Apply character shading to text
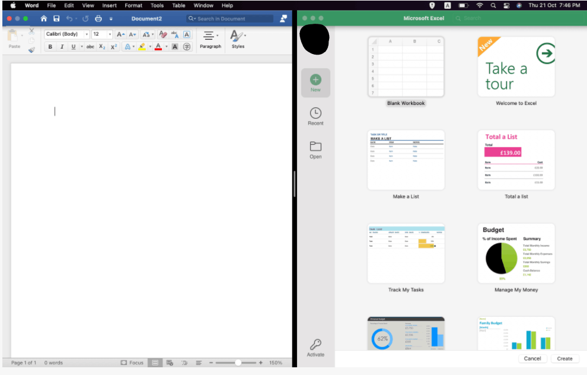The height and width of the screenshot is (375, 587). [x=175, y=47]
